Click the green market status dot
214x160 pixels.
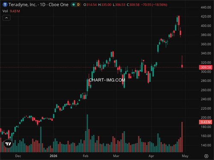(74, 5)
